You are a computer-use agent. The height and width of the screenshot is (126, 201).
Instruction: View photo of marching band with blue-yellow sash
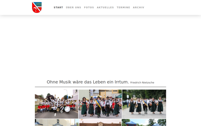(100, 104)
